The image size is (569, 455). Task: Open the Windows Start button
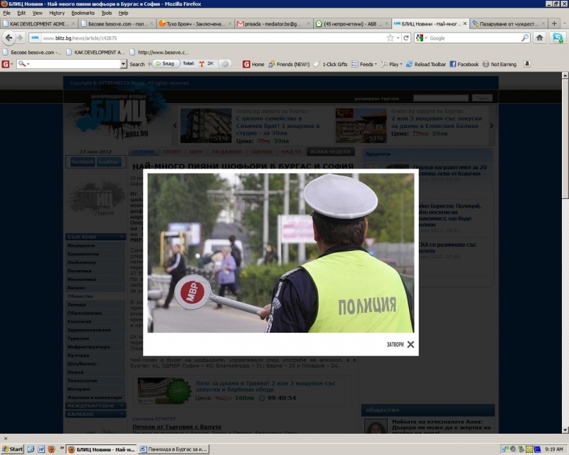click(12, 449)
